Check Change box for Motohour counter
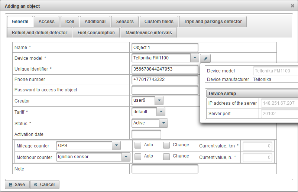Viewport: 298px width, 192px height. click(x=166, y=156)
